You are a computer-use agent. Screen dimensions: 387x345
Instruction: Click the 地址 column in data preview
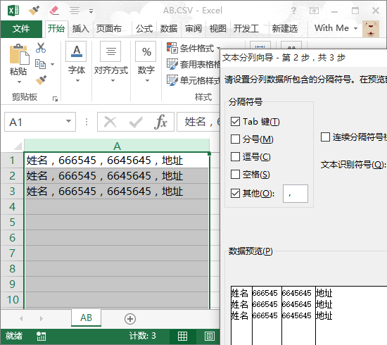point(351,315)
